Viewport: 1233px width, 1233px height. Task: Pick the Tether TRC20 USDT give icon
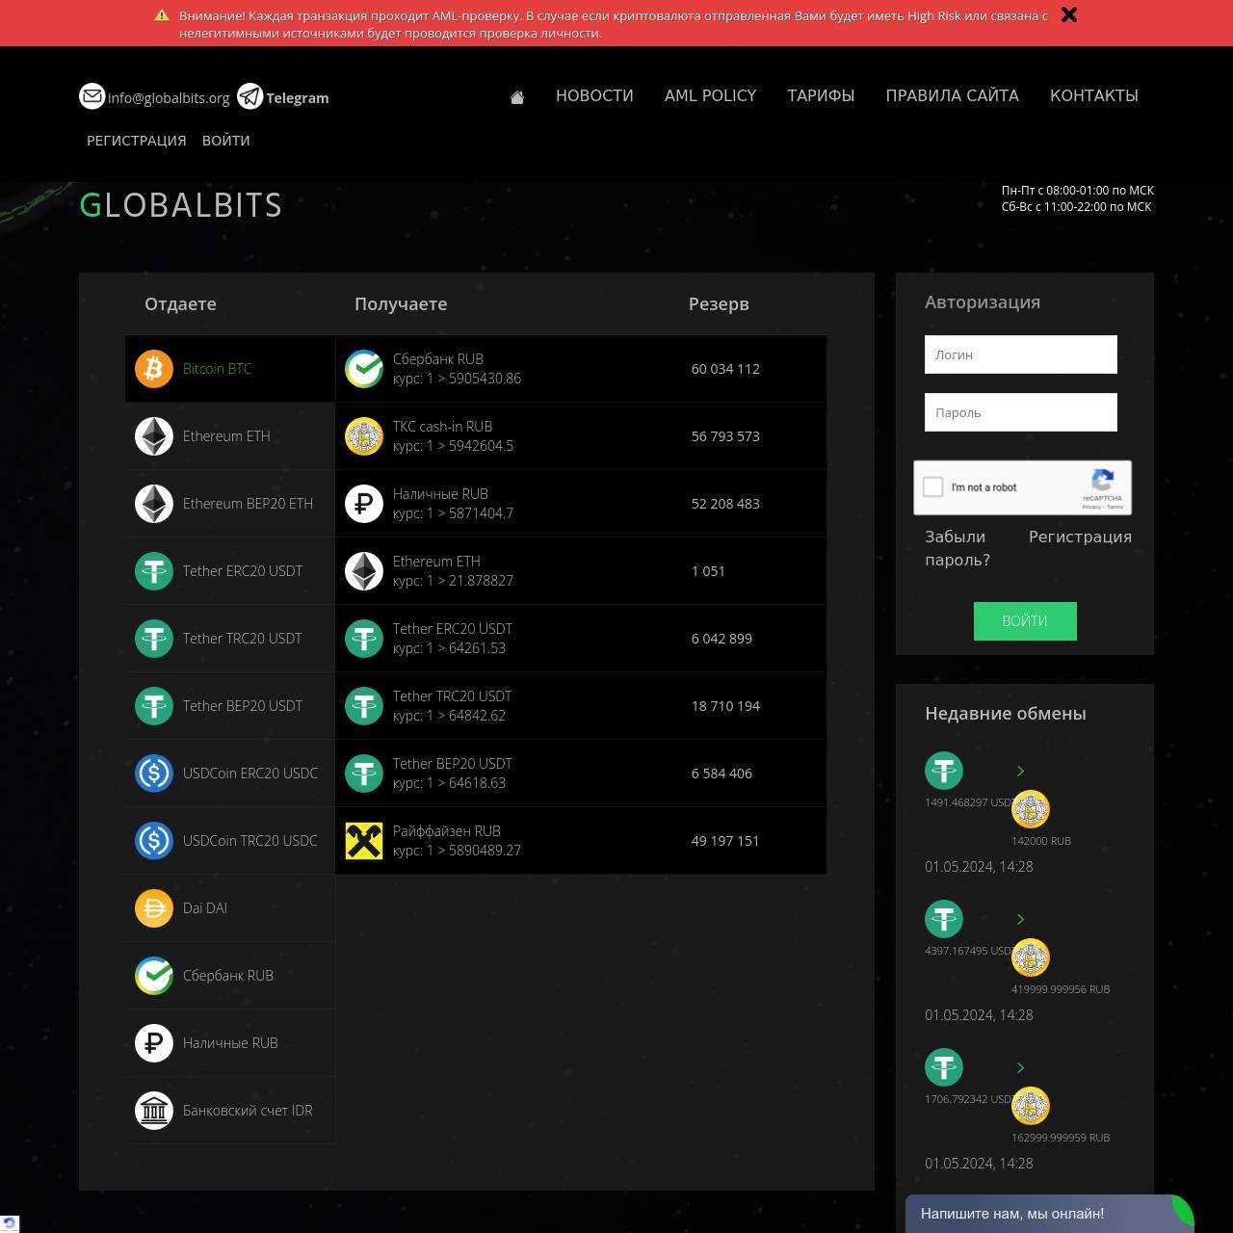click(154, 639)
